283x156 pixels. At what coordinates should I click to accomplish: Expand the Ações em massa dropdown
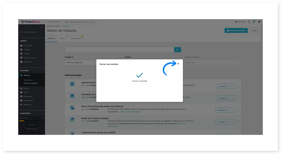pos(213,62)
